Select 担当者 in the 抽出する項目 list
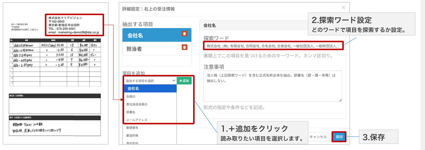The height and width of the screenshot is (150, 425). (x=150, y=49)
